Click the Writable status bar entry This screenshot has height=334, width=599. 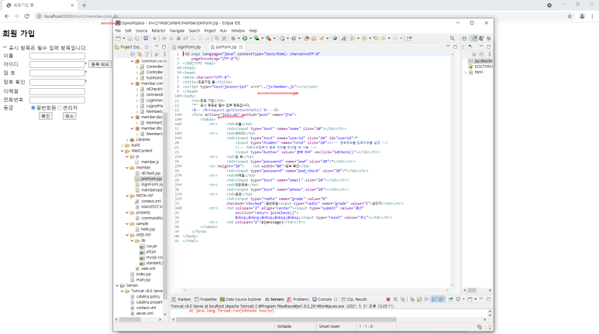[x=284, y=327]
